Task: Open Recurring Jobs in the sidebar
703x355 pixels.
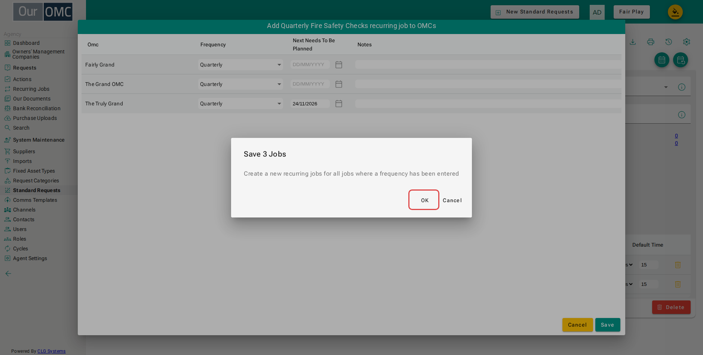Action: point(31,89)
